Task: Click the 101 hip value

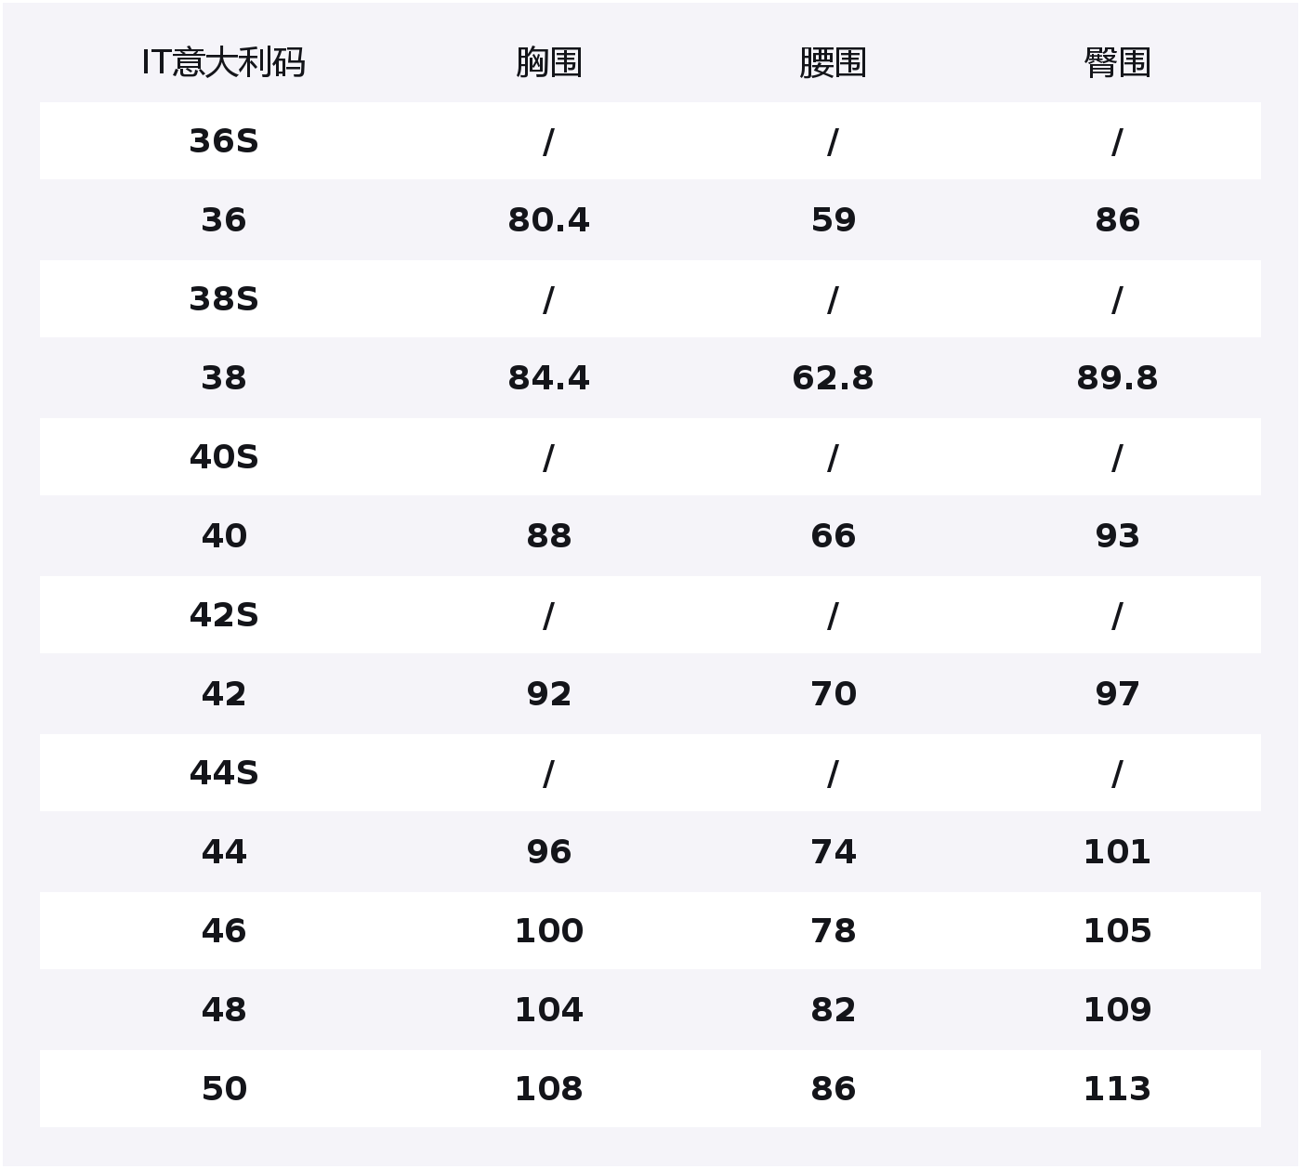Action: tap(1117, 852)
